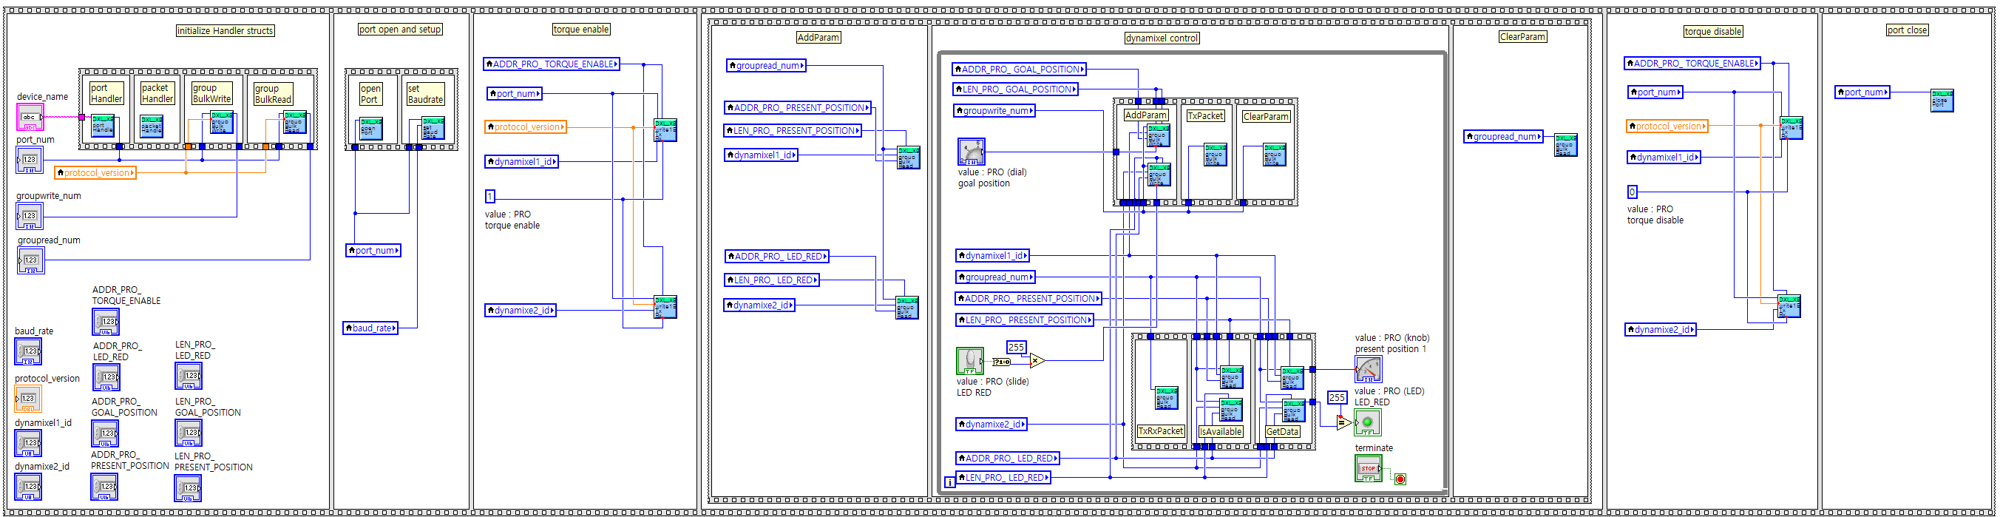Image resolution: width=2000 pixels, height=517 pixels.
Task: Select the knob present position 1 indicator
Action: click(1368, 369)
